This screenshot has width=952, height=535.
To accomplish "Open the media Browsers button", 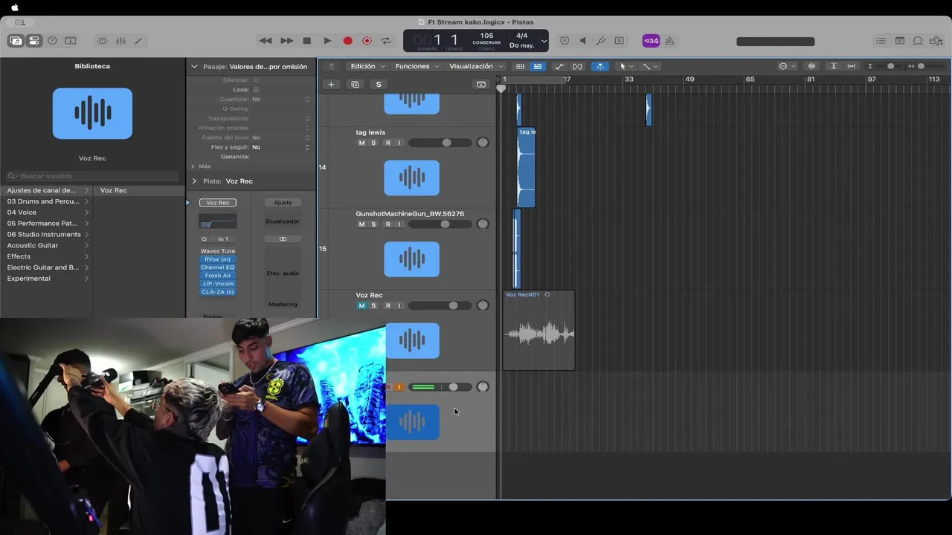I will pos(936,41).
